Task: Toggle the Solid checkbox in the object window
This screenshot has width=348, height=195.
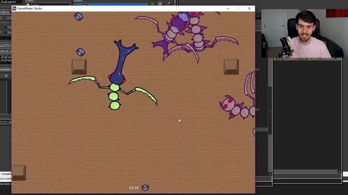Action: click(5, 27)
